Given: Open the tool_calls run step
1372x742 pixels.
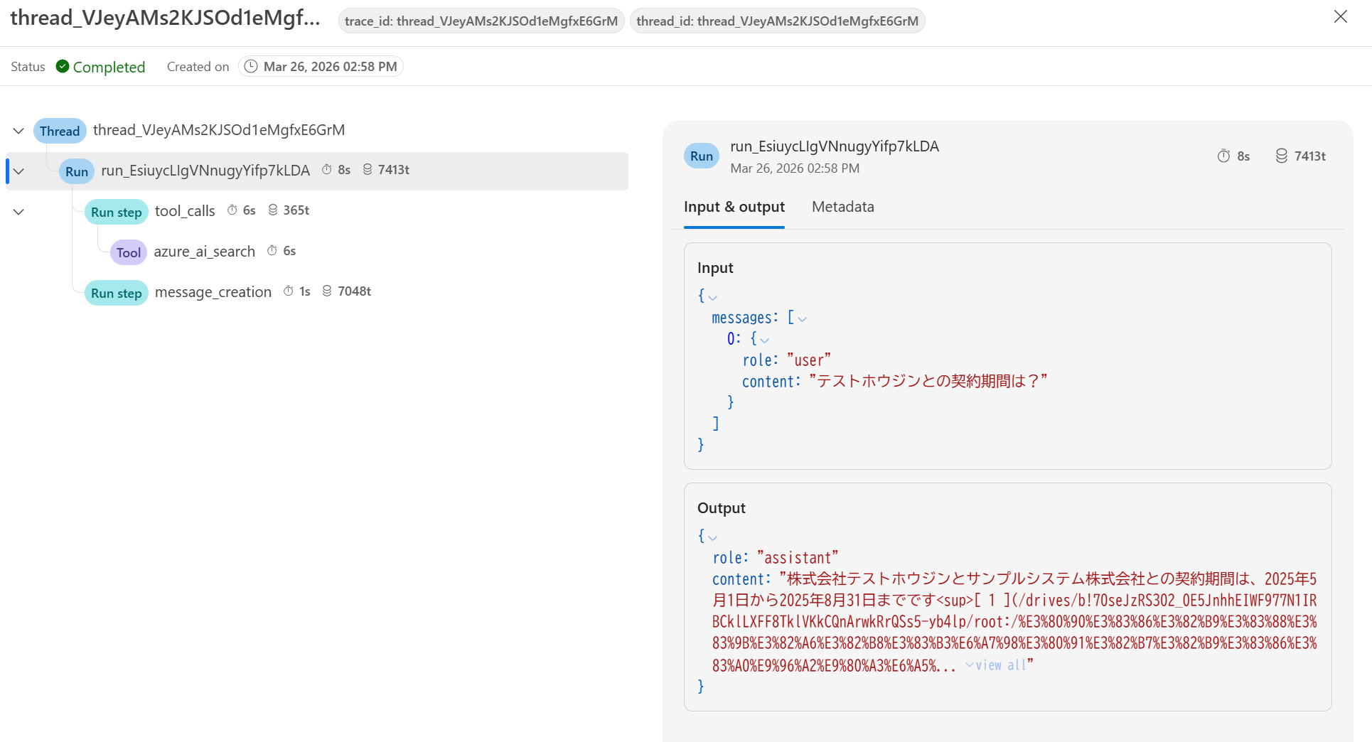Looking at the screenshot, I should click(x=185, y=211).
